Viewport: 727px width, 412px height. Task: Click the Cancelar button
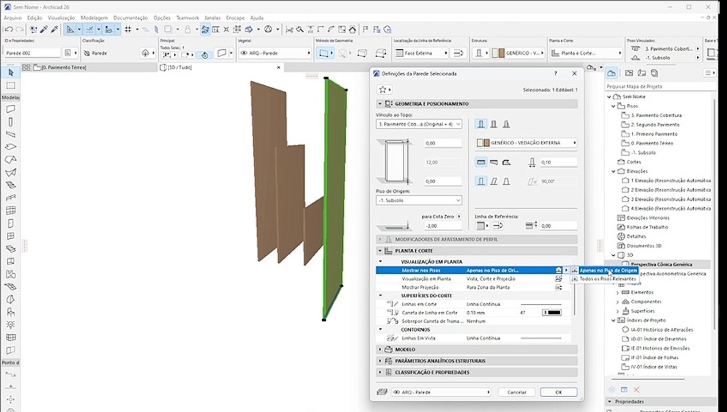(517, 393)
